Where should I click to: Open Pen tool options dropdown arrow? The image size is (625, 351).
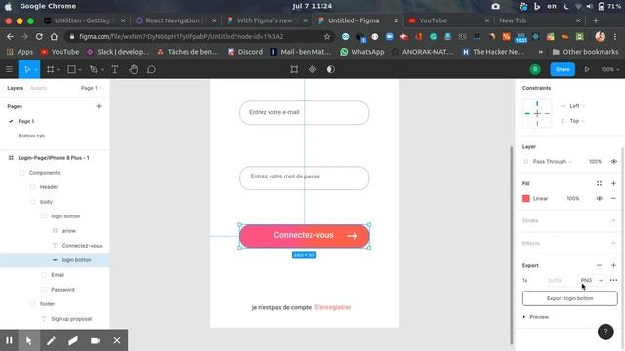pyautogui.click(x=102, y=70)
